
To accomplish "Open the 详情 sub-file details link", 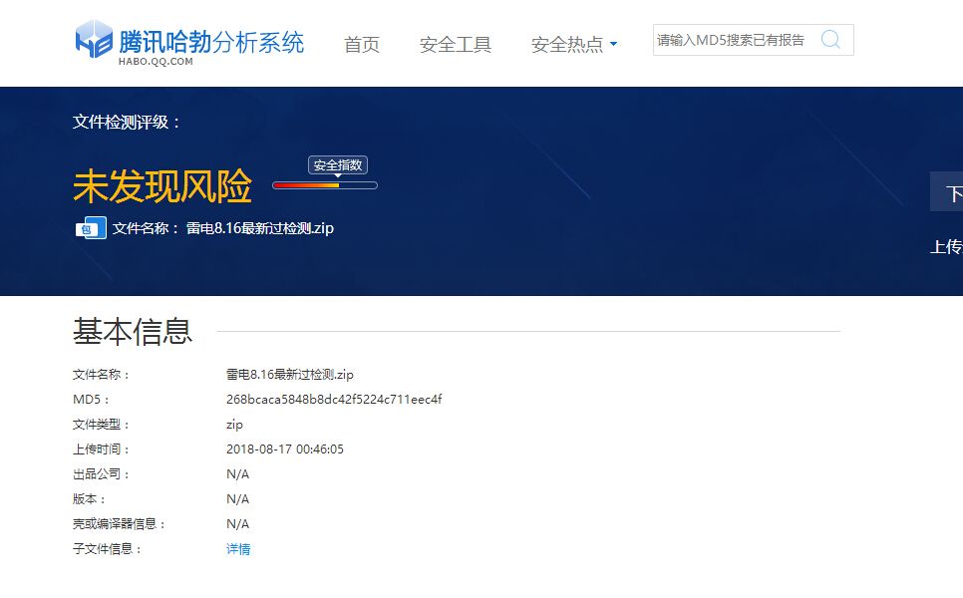I will pyautogui.click(x=238, y=549).
